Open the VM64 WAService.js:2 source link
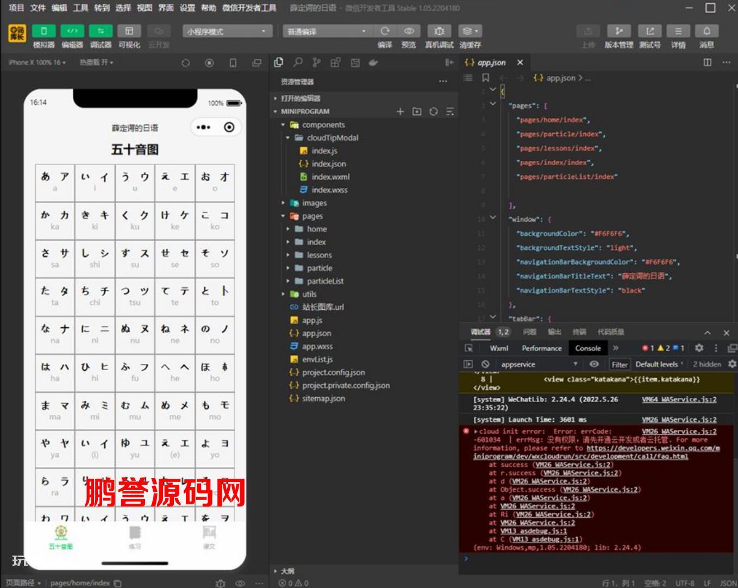Viewport: 738px width, 588px height. point(679,399)
